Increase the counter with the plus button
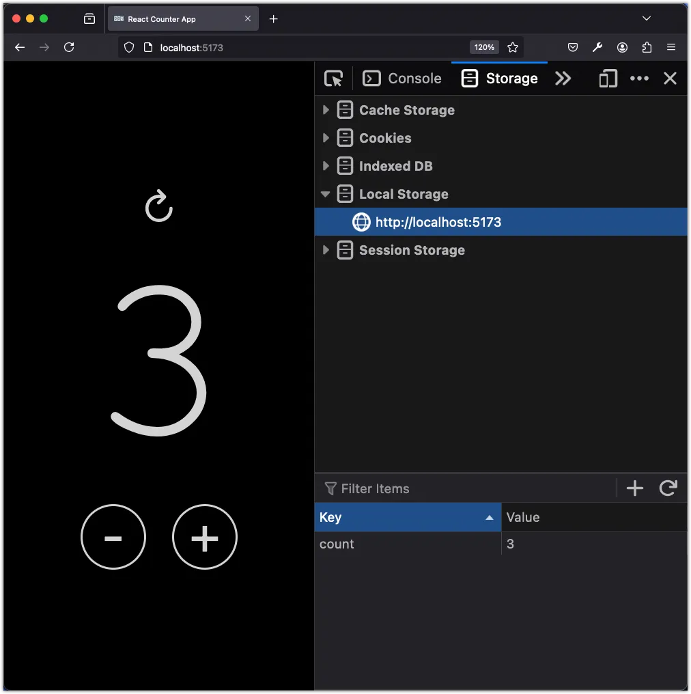The image size is (691, 694). tap(204, 536)
